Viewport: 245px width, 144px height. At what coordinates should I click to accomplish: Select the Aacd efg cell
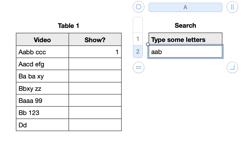[42, 64]
